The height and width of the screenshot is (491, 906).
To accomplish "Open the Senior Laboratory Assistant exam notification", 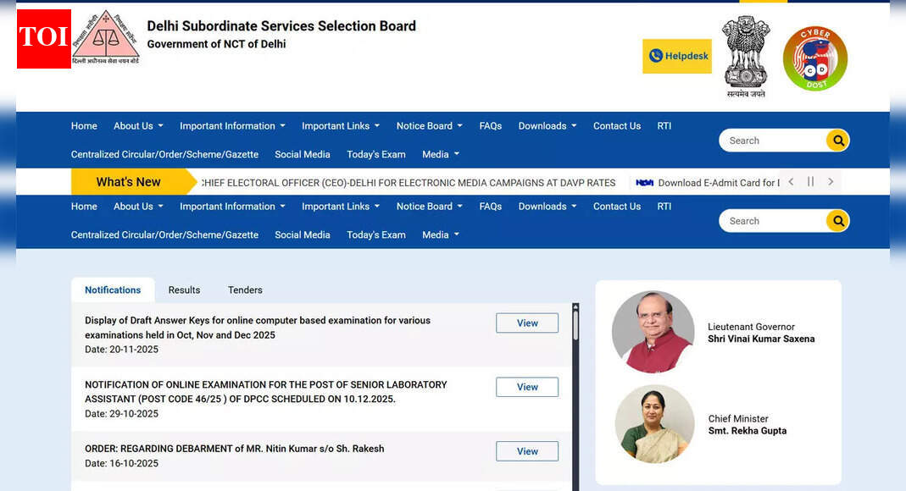I will click(526, 387).
